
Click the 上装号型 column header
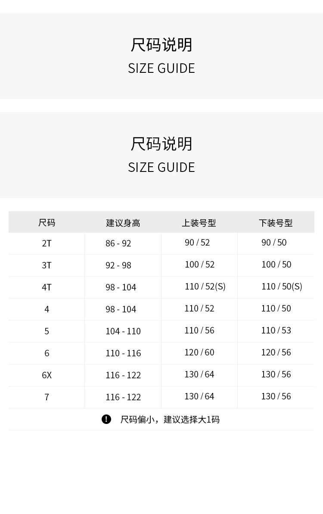(199, 223)
